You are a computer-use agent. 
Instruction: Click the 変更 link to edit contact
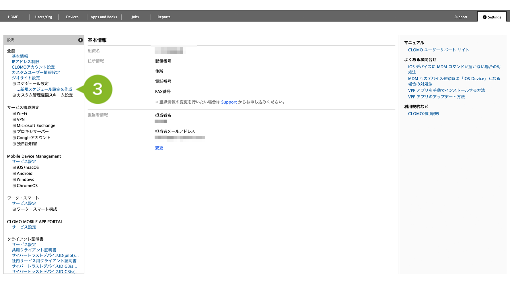point(159,148)
